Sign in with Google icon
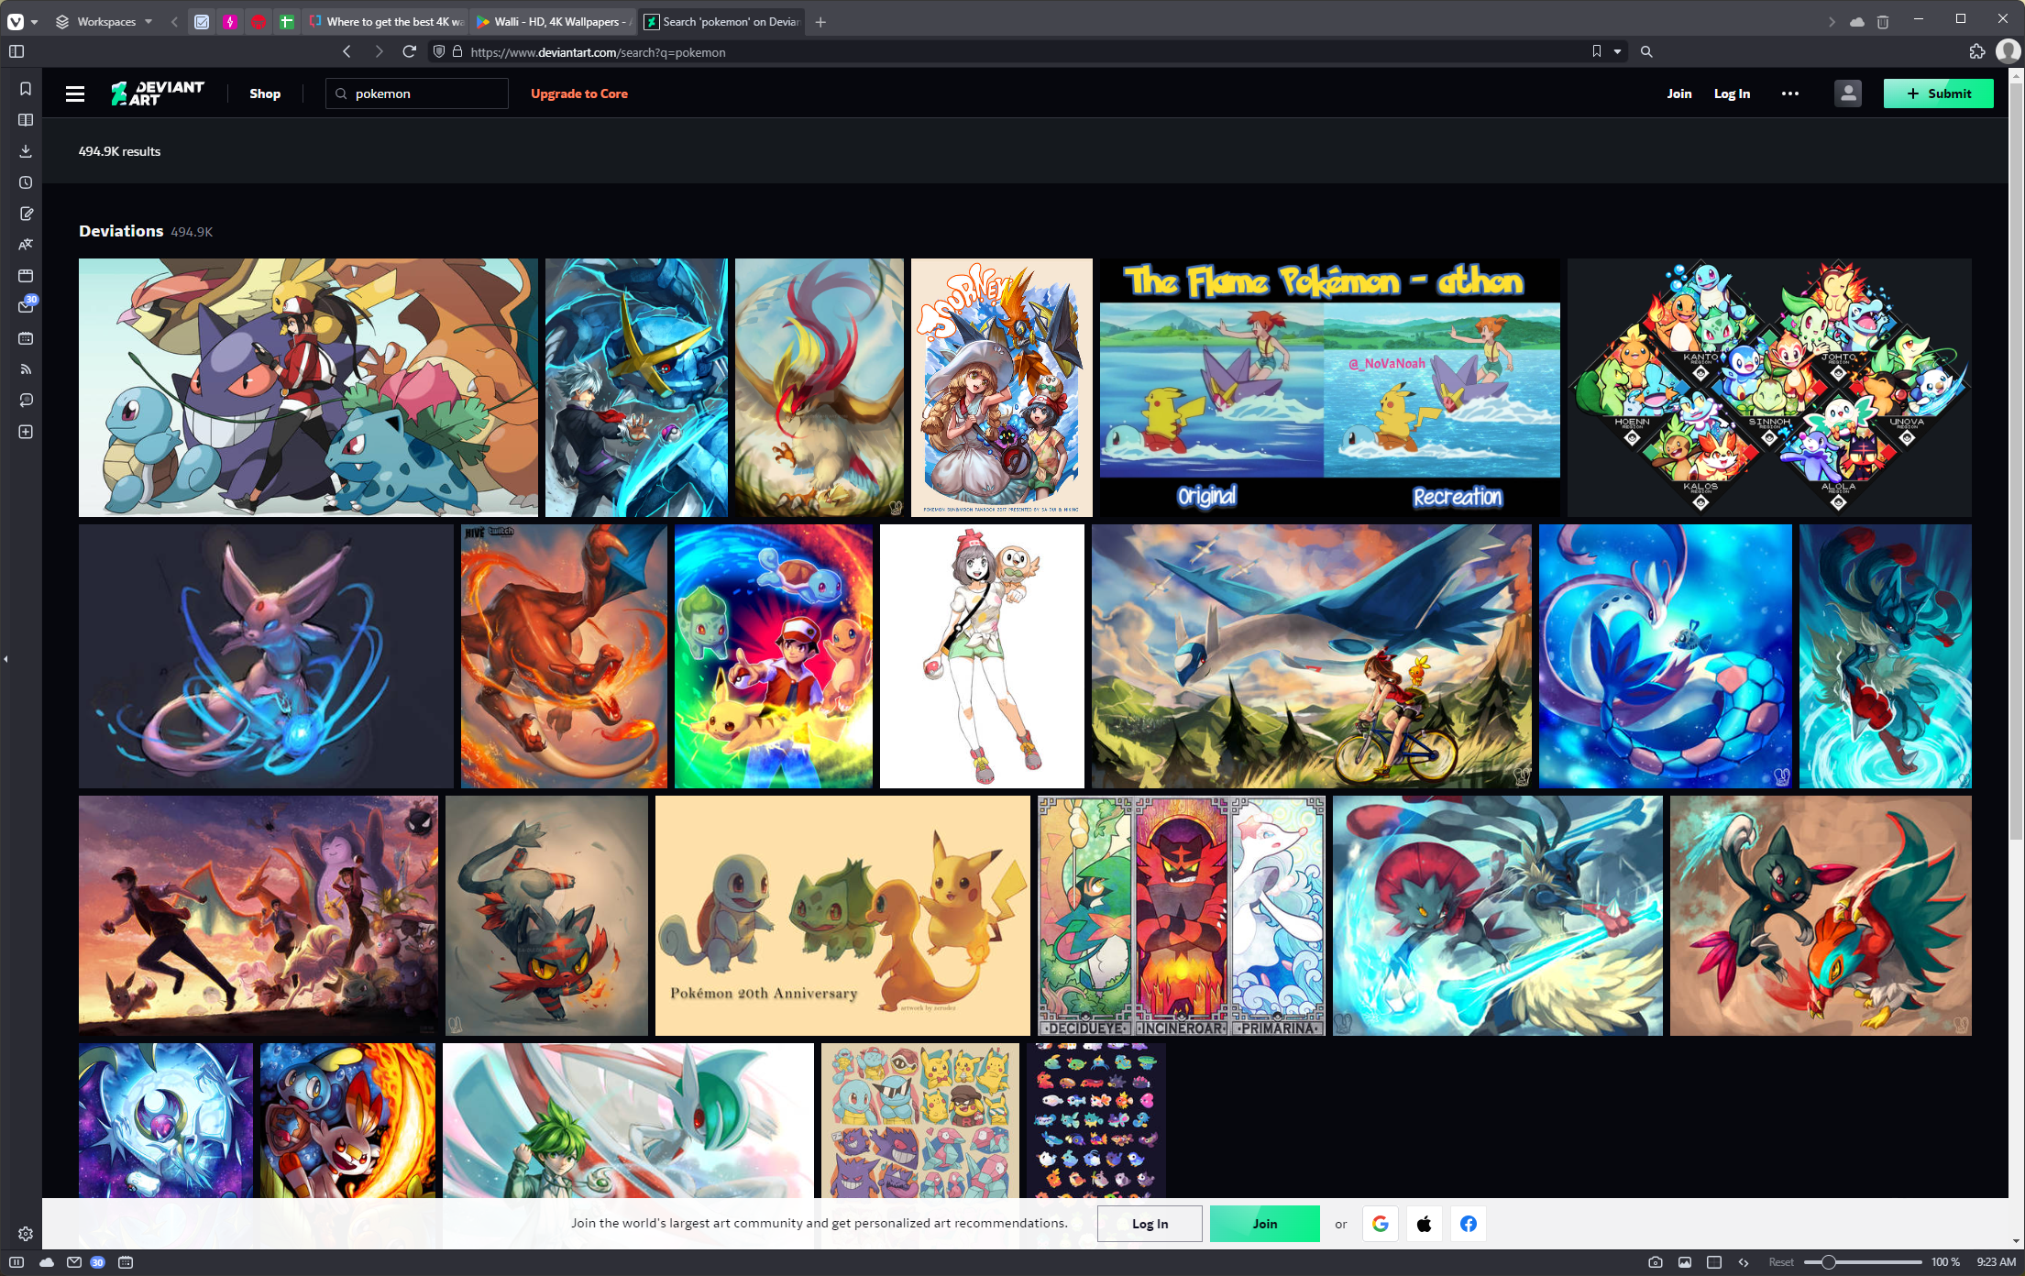 click(x=1381, y=1224)
